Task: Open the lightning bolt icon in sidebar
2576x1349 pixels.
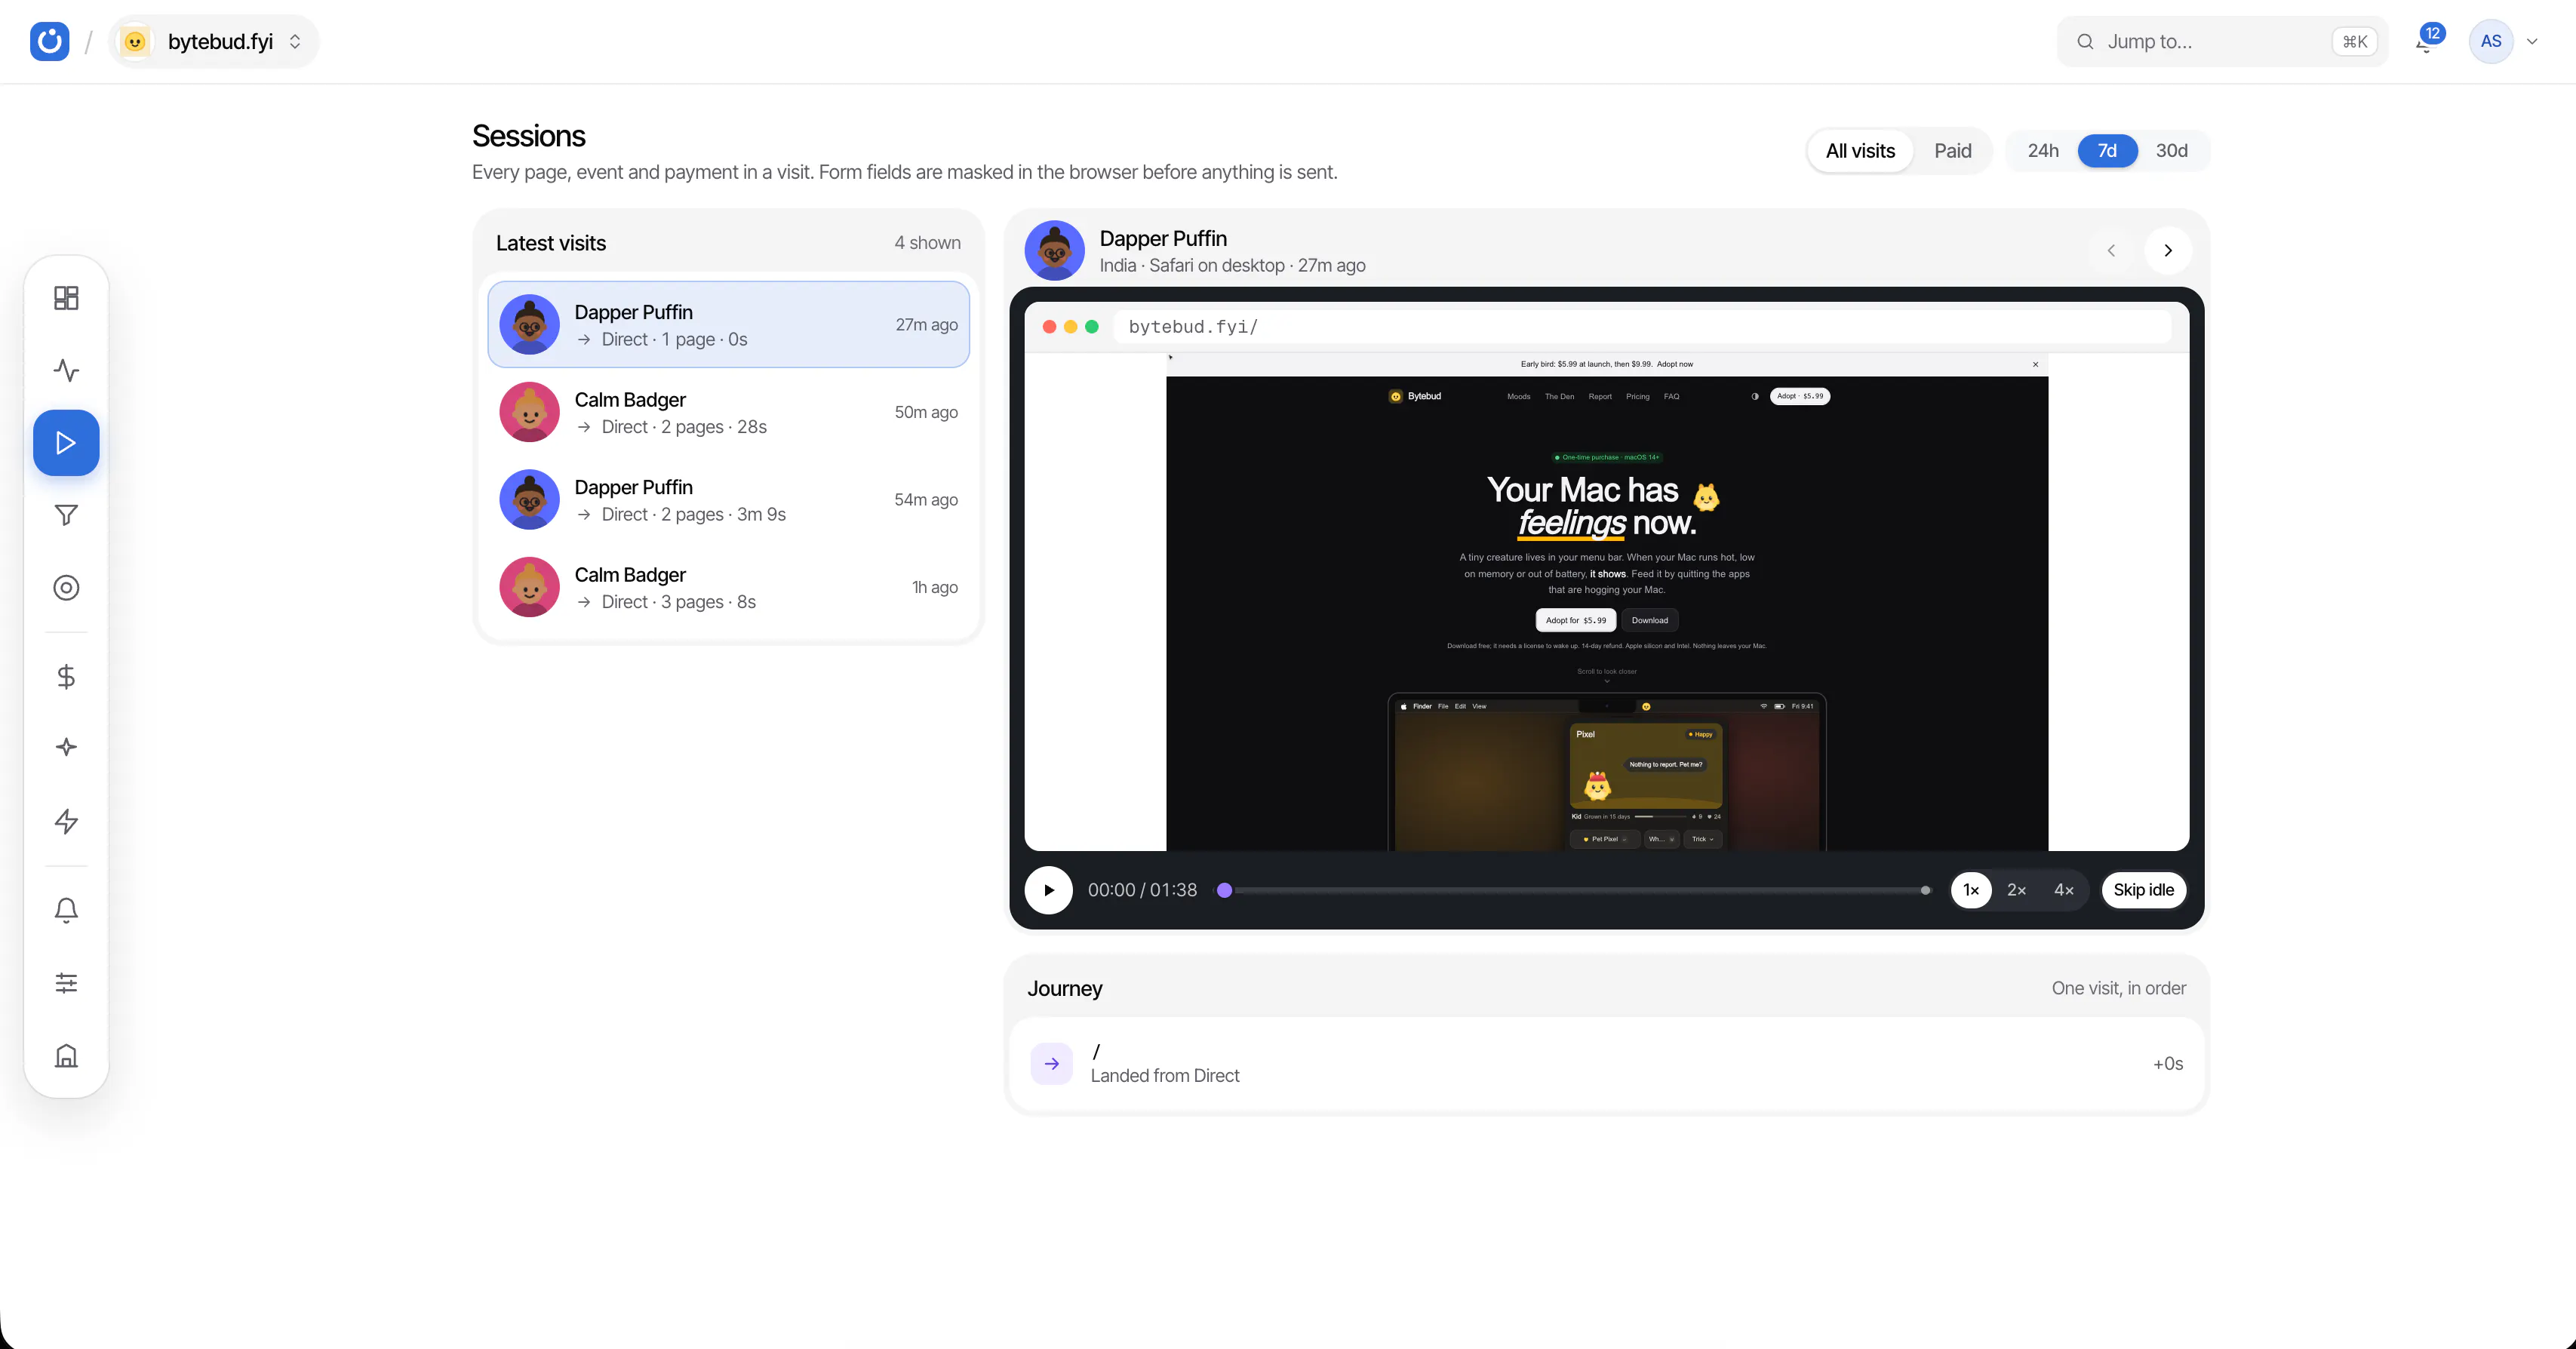Action: 66,821
